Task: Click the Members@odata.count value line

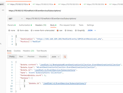Action: coord(33,75)
